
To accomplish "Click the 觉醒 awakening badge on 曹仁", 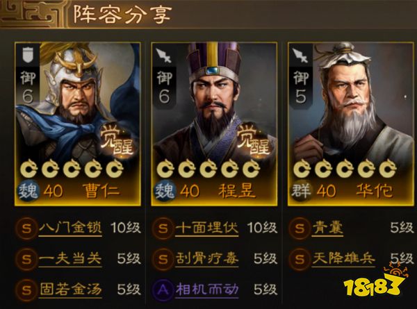I will pos(117,142).
